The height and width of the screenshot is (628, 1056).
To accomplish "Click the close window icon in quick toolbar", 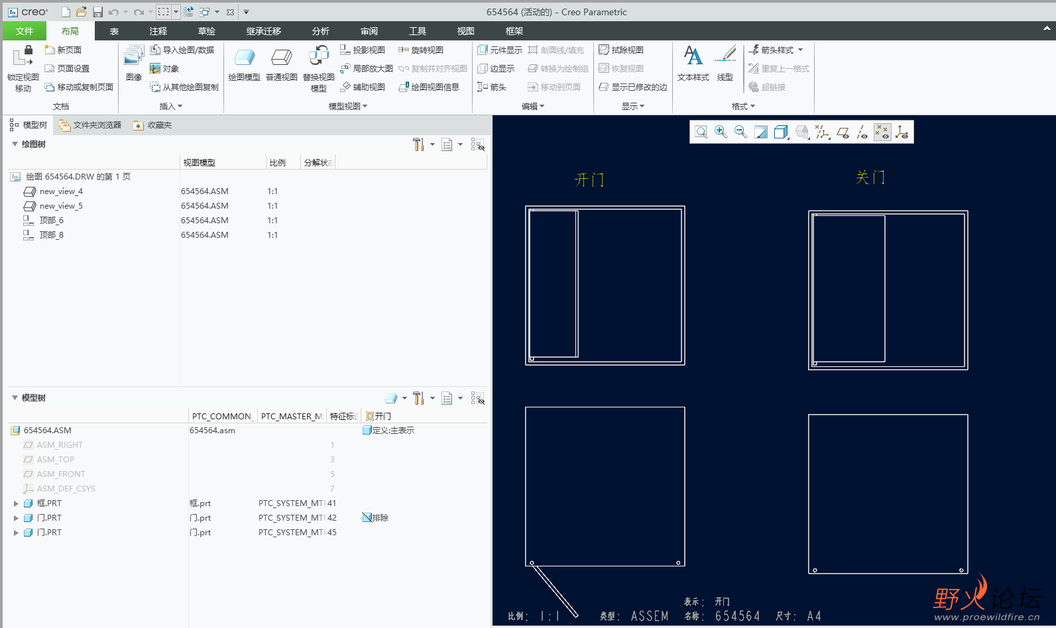I will [x=230, y=12].
